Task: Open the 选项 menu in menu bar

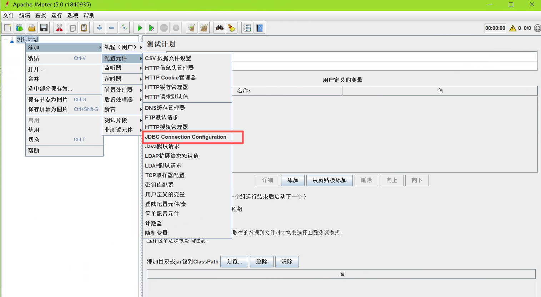Action: pyautogui.click(x=72, y=15)
